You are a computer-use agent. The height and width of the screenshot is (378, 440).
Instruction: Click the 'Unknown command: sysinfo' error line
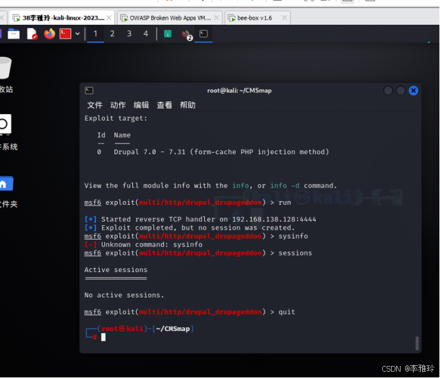coord(144,245)
